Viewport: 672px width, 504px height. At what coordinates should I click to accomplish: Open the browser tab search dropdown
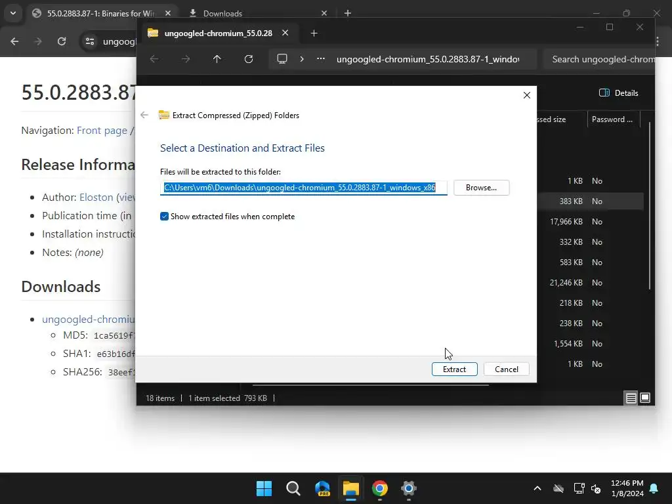(13, 13)
